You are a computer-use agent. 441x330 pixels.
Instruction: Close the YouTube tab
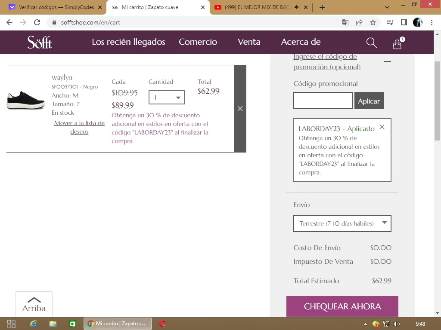click(306, 7)
